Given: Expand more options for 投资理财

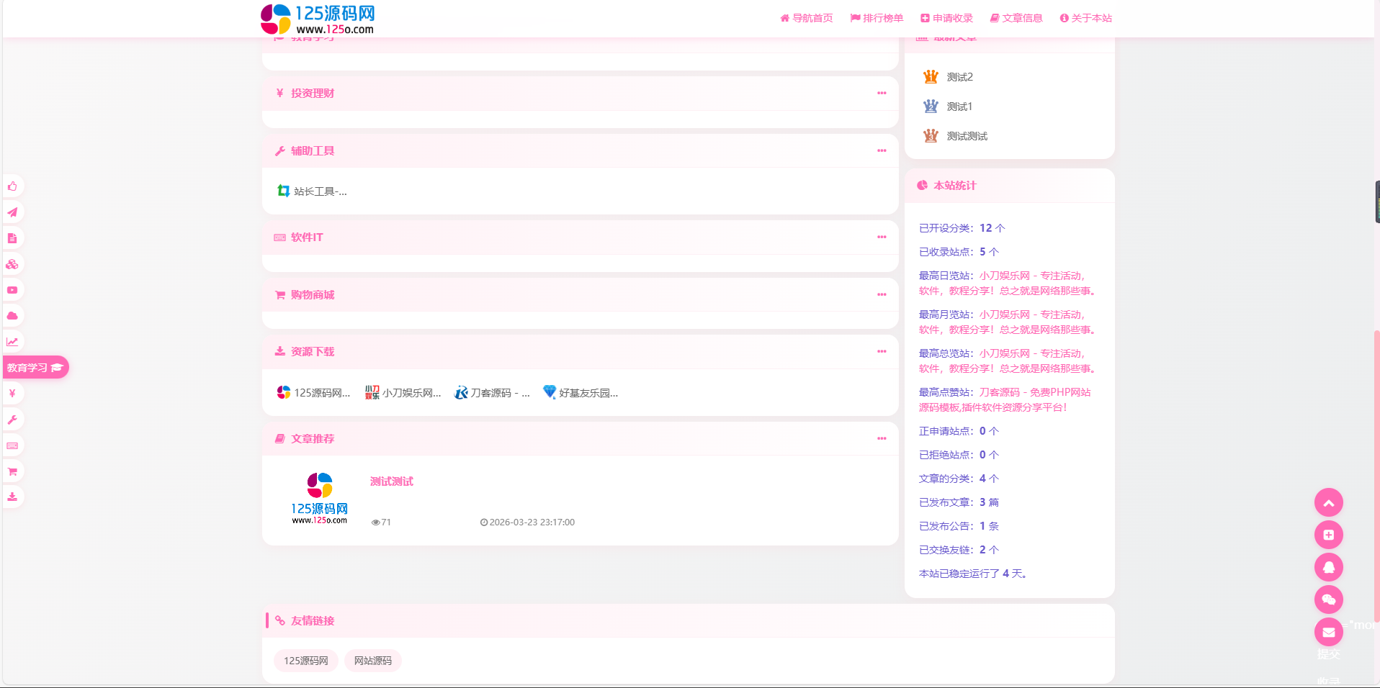Looking at the screenshot, I should click(882, 93).
